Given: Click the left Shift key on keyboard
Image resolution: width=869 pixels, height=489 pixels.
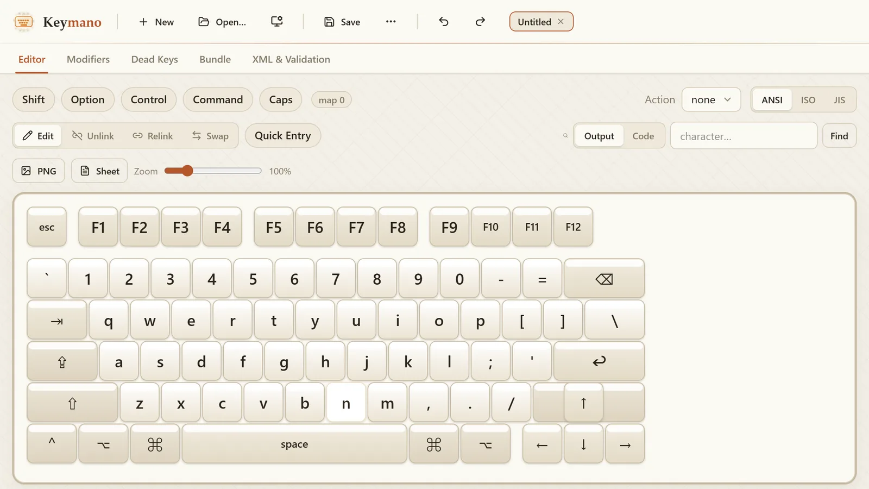Looking at the screenshot, I should [72, 403].
